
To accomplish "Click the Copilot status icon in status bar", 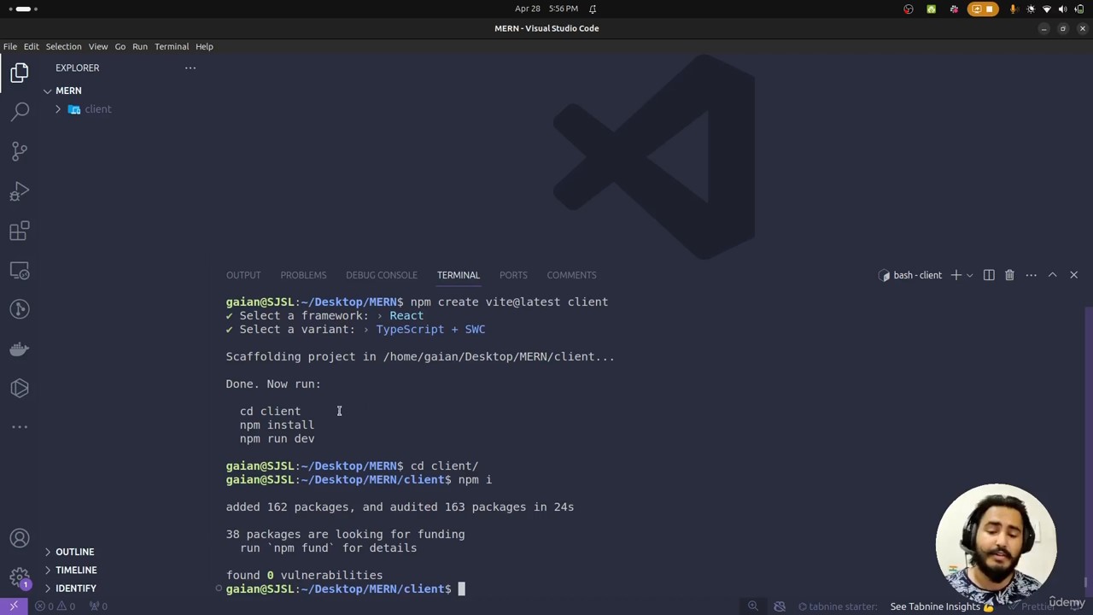I will coord(780,606).
